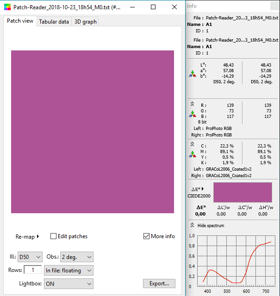The width and height of the screenshot is (280, 296).
Task: Click the 'Hide spectrum' label
Action: click(x=211, y=226)
